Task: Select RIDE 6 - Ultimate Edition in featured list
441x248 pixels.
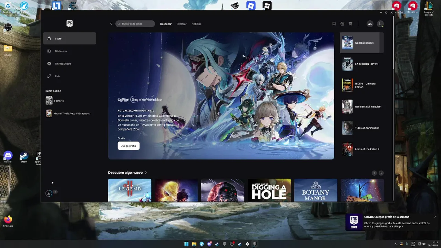Action: pos(361,85)
